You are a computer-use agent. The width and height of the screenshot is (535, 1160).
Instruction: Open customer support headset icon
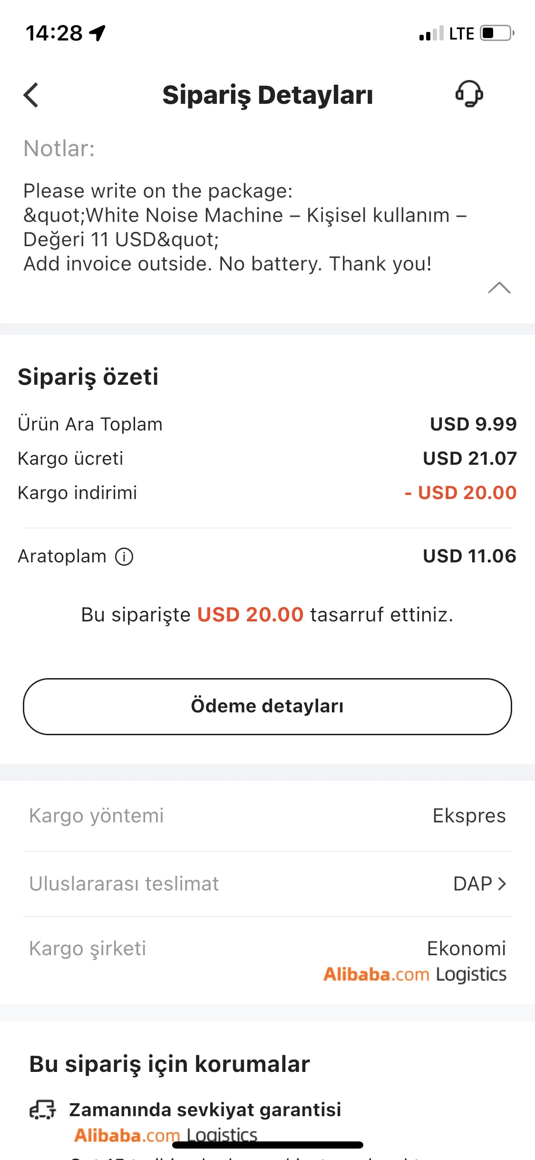(469, 94)
